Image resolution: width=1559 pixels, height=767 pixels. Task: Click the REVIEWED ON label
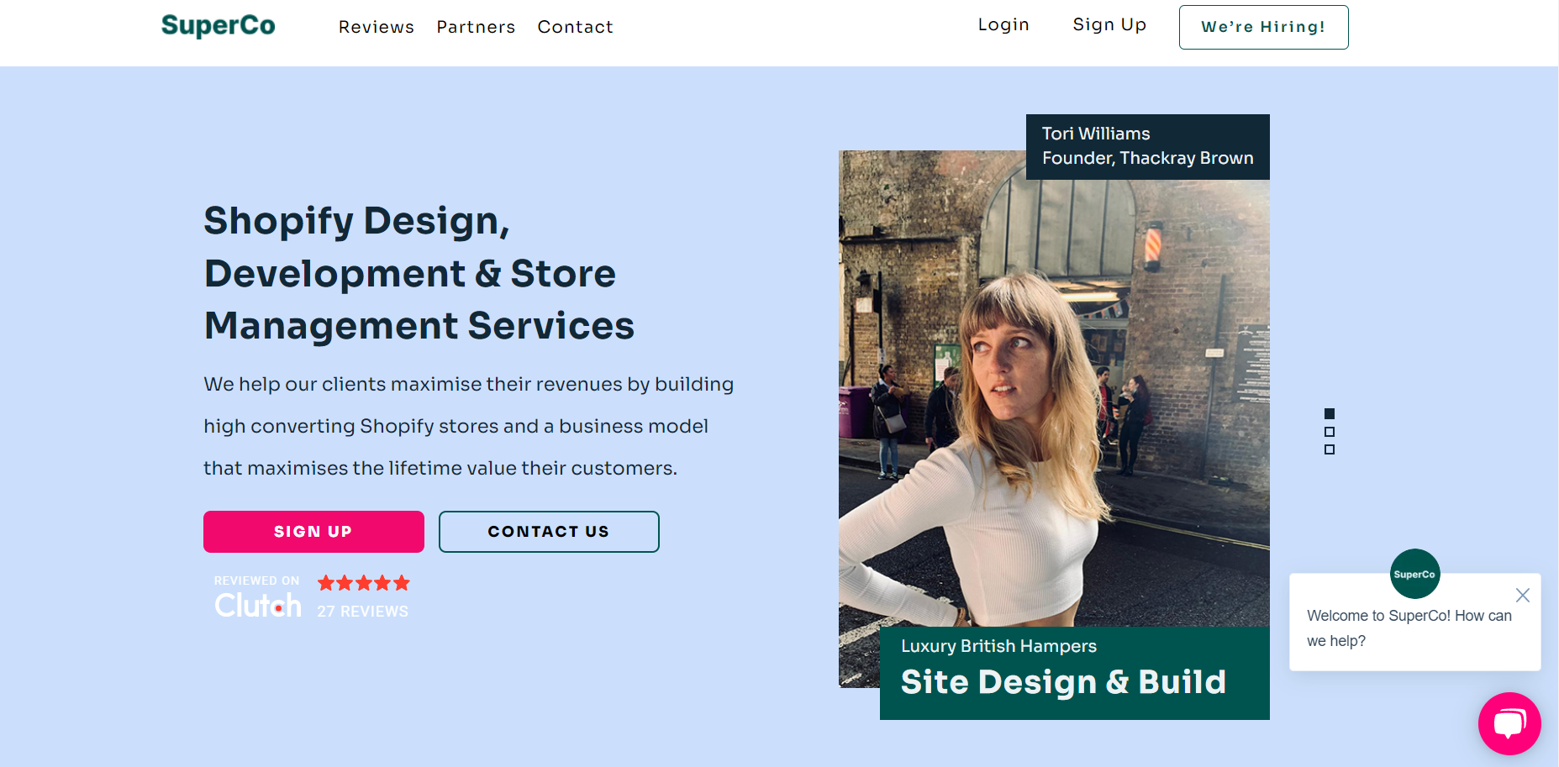[256, 581]
